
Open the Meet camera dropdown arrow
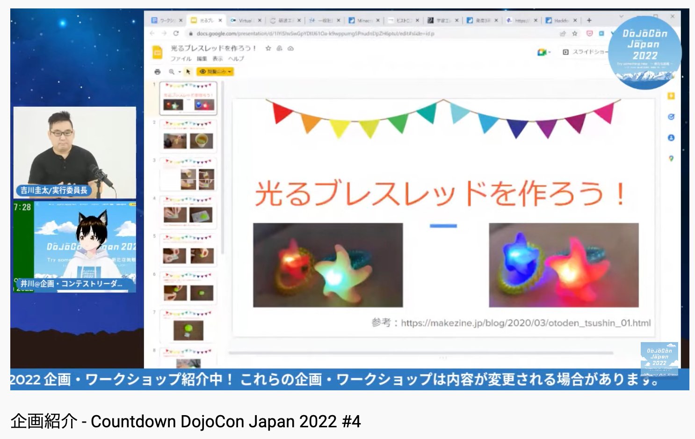[550, 52]
